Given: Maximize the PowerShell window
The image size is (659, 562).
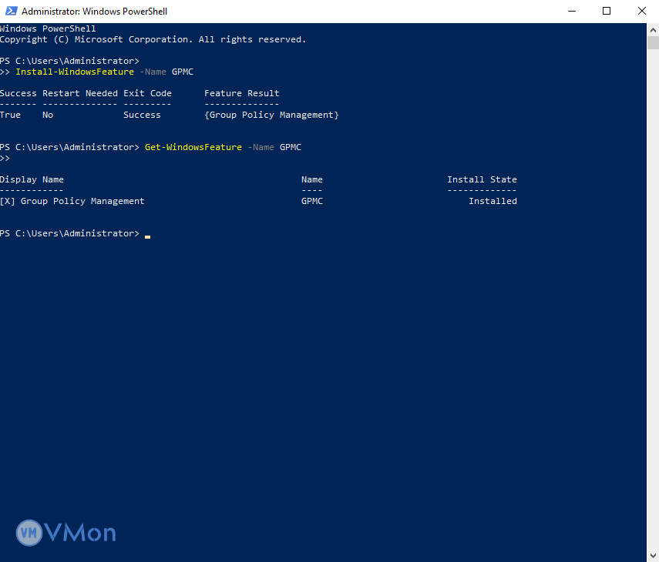Looking at the screenshot, I should [x=607, y=12].
